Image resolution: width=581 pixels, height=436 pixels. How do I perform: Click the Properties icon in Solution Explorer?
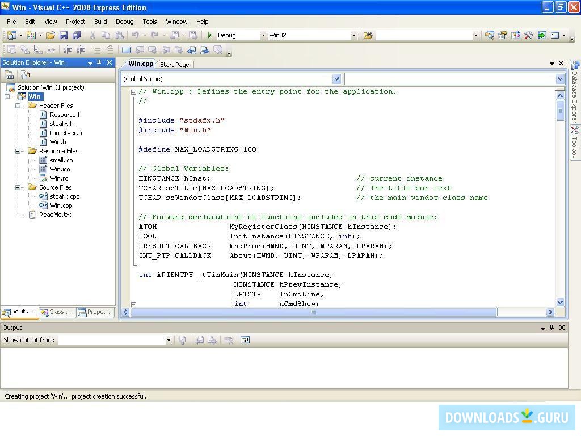tap(9, 75)
